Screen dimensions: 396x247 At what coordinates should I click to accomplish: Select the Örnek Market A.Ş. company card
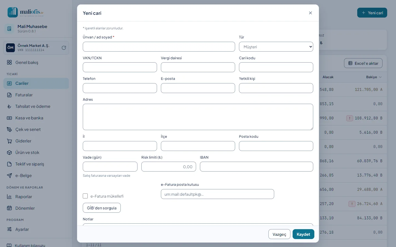tap(36, 48)
